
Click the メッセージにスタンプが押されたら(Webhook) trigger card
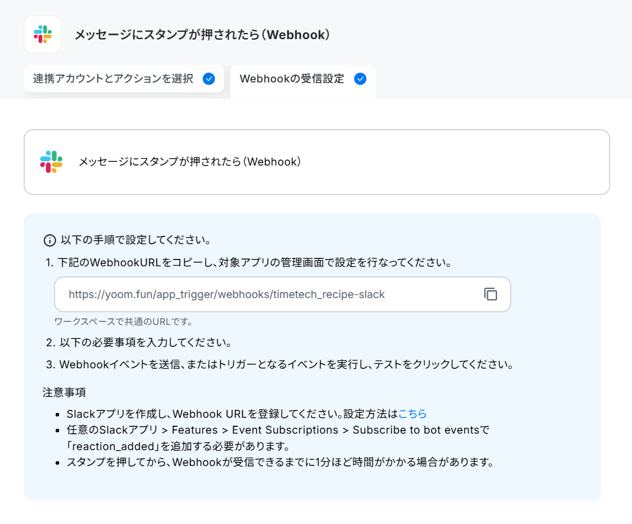317,162
